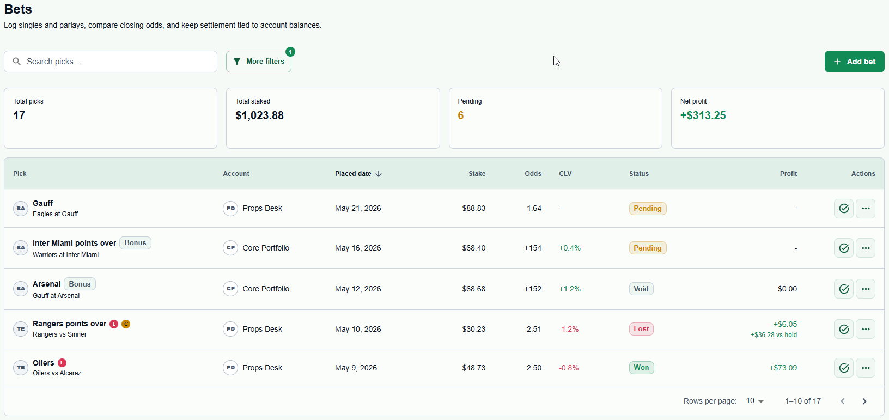Sort by Placed date column

coord(358,174)
